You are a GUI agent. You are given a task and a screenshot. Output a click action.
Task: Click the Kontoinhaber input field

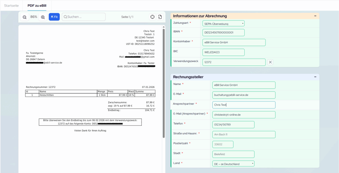[x=234, y=42]
